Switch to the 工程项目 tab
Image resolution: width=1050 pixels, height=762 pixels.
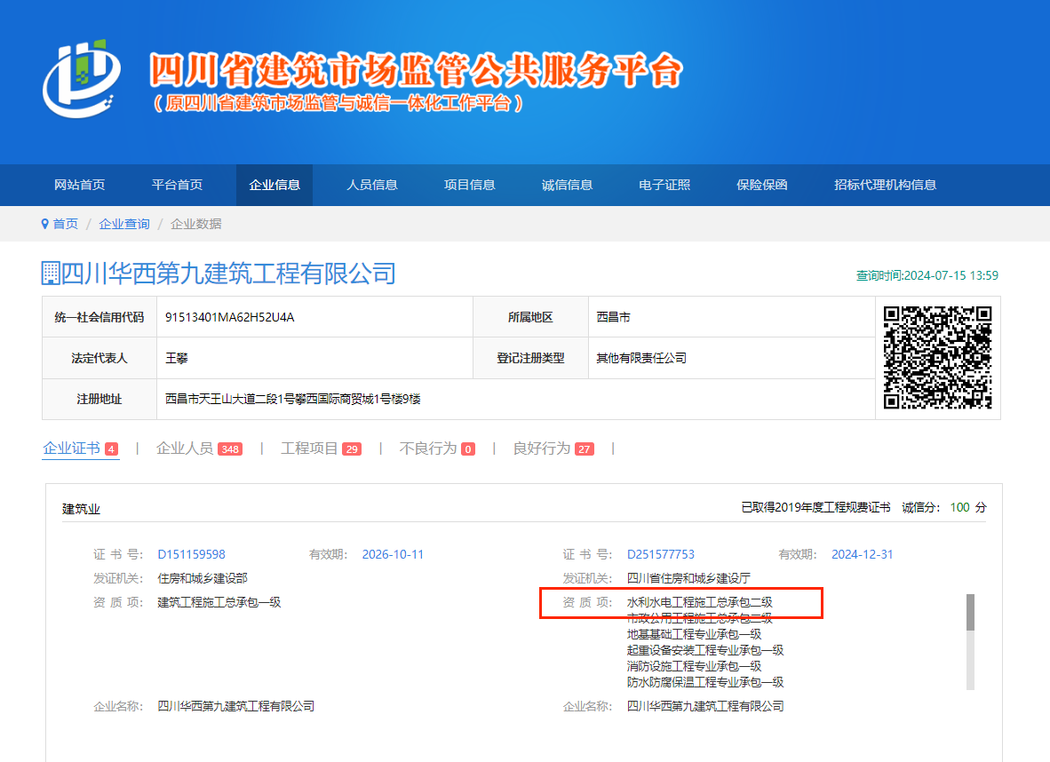(321, 448)
